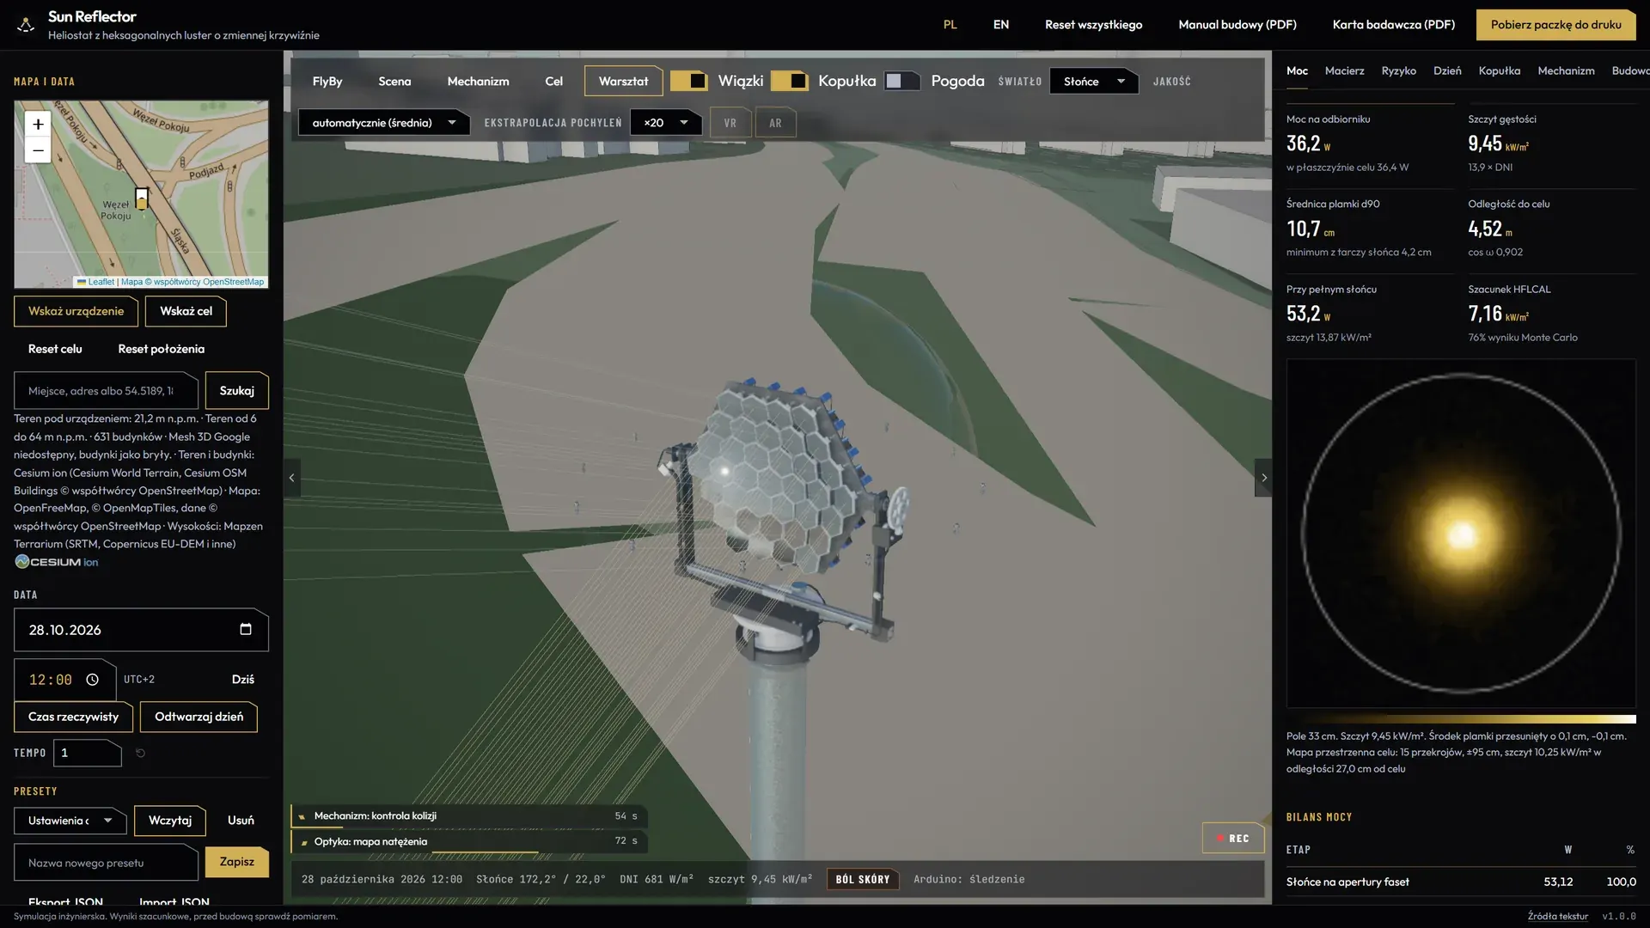
Task: Zoom in the map with plus button
Action: tap(38, 124)
